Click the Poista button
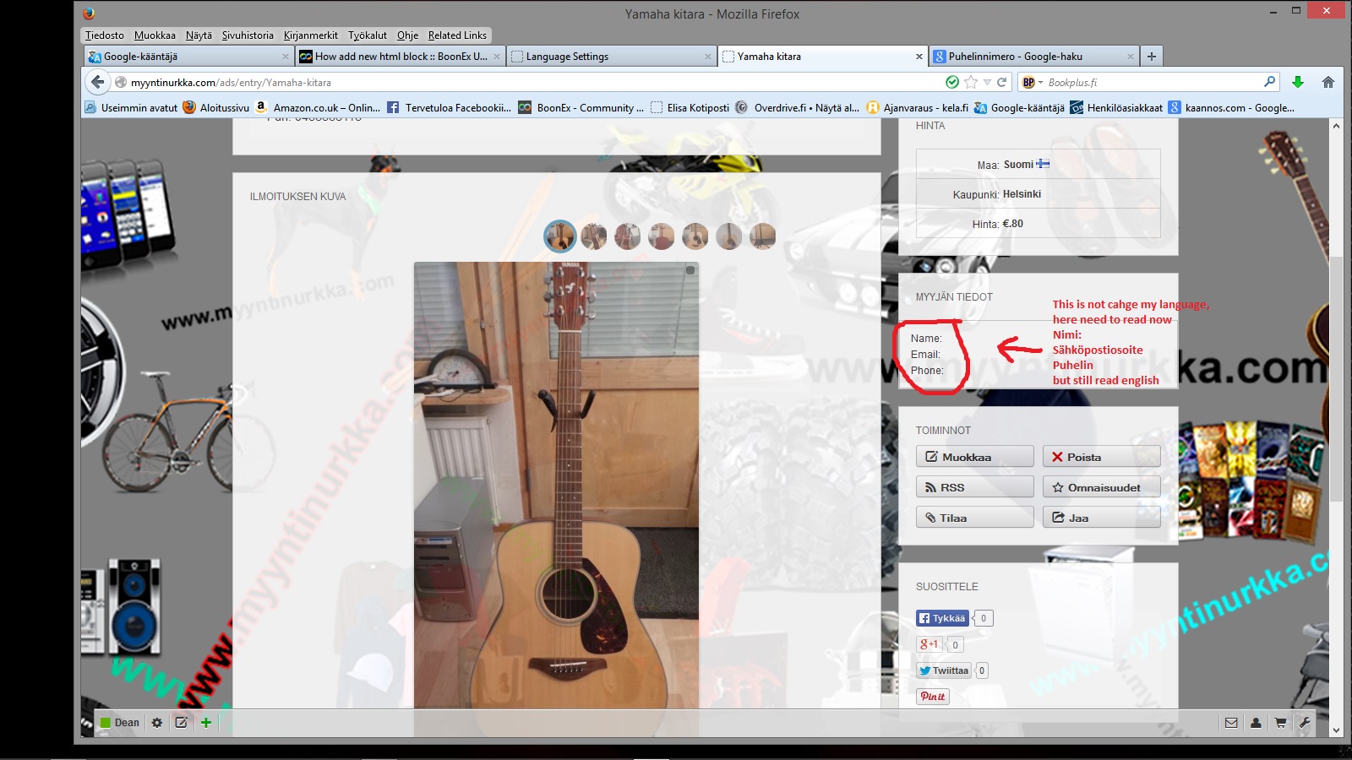The height and width of the screenshot is (760, 1352). click(x=1101, y=457)
